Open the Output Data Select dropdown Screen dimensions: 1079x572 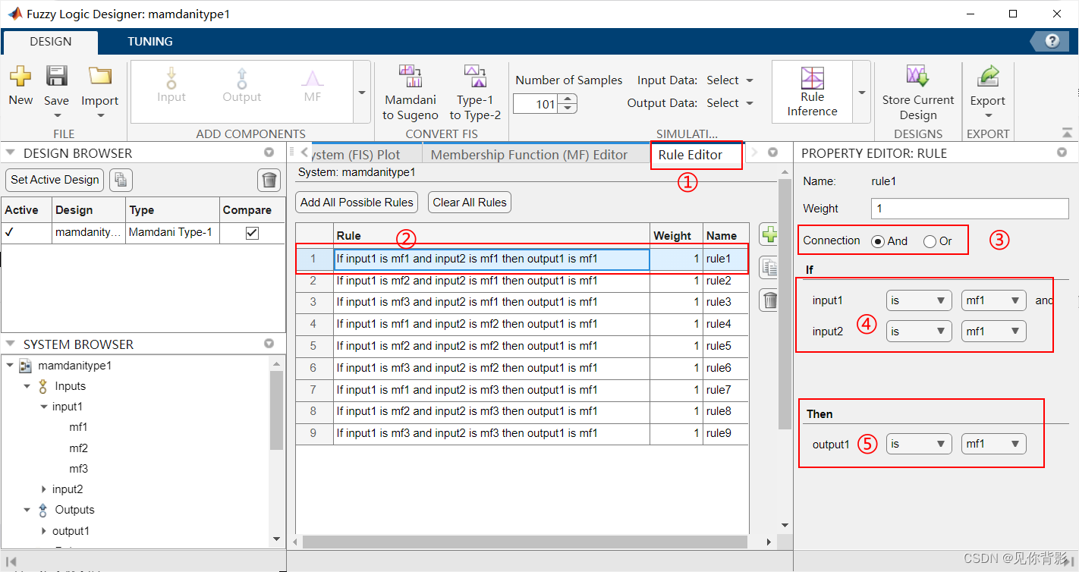(730, 103)
